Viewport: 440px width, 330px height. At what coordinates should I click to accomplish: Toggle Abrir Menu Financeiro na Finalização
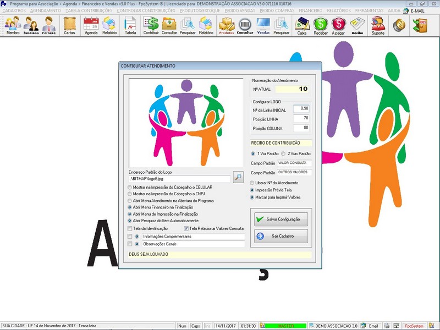[x=130, y=207]
